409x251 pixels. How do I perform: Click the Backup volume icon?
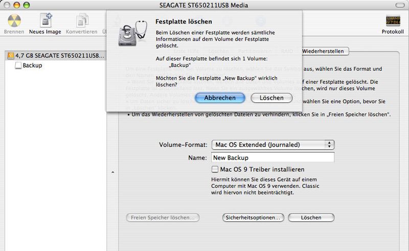tap(18, 65)
